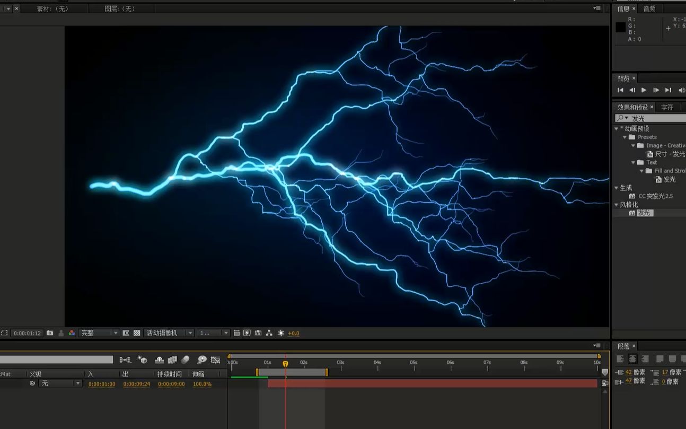Image resolution: width=686 pixels, height=429 pixels.
Task: Switch to the 信息 panel tab
Action: pyautogui.click(x=626, y=8)
